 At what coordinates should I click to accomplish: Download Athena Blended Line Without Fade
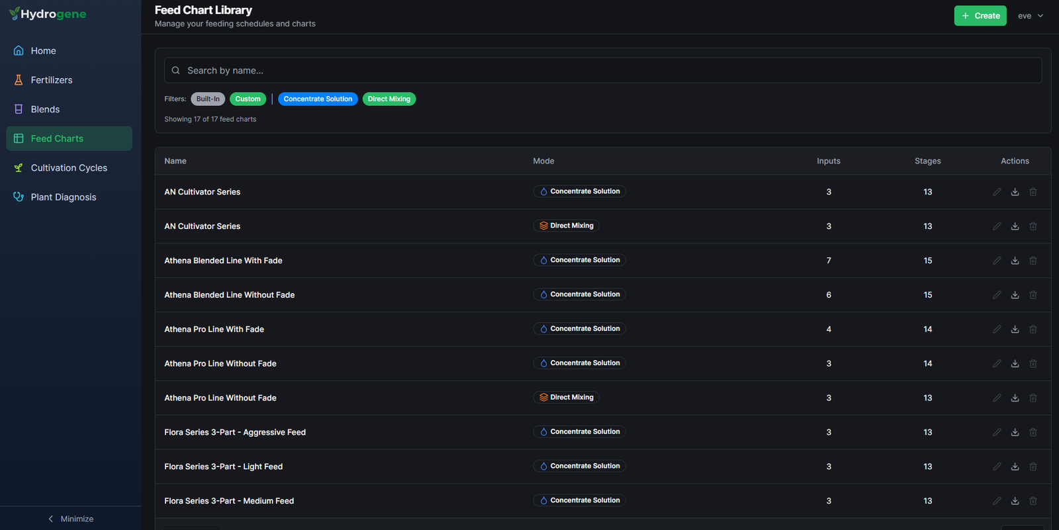1015,295
